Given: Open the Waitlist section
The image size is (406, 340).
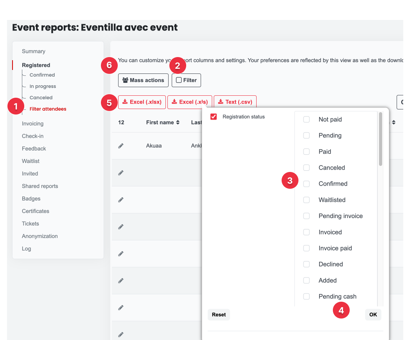Looking at the screenshot, I should 31,161.
